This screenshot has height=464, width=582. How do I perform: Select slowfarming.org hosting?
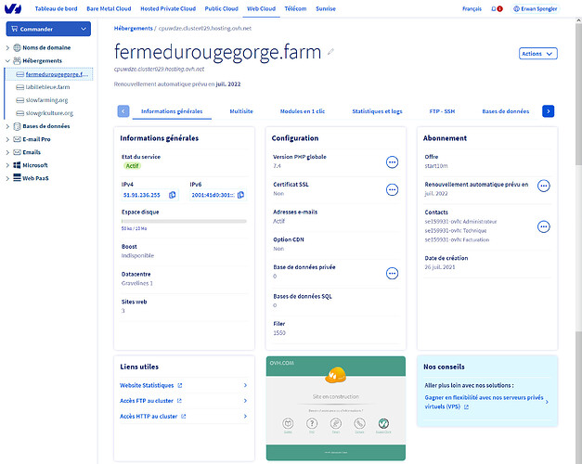pyautogui.click(x=46, y=100)
